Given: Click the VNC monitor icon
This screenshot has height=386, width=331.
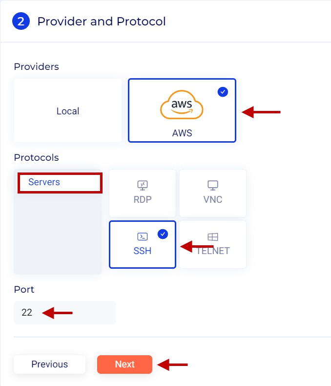Looking at the screenshot, I should tap(213, 185).
